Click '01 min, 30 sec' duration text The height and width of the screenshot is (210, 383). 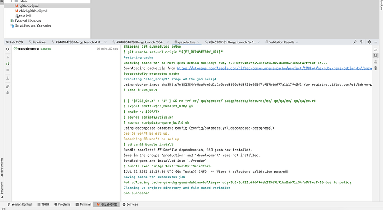(108, 49)
